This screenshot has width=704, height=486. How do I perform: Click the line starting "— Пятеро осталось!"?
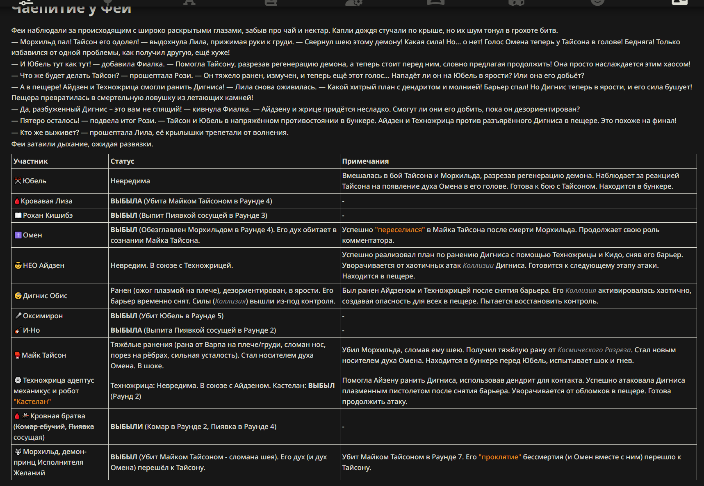pos(344,121)
